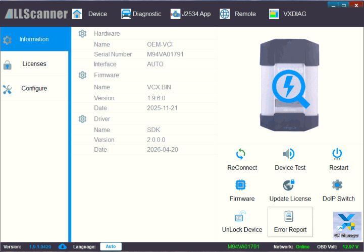This screenshot has width=364, height=252.
Task: Click the Firmware section gear icon
Action: pyautogui.click(x=82, y=75)
